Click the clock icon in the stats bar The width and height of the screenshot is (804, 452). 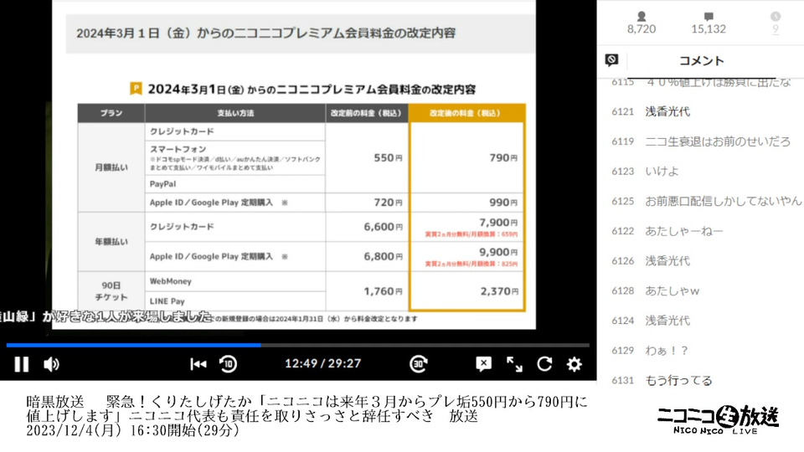click(776, 17)
